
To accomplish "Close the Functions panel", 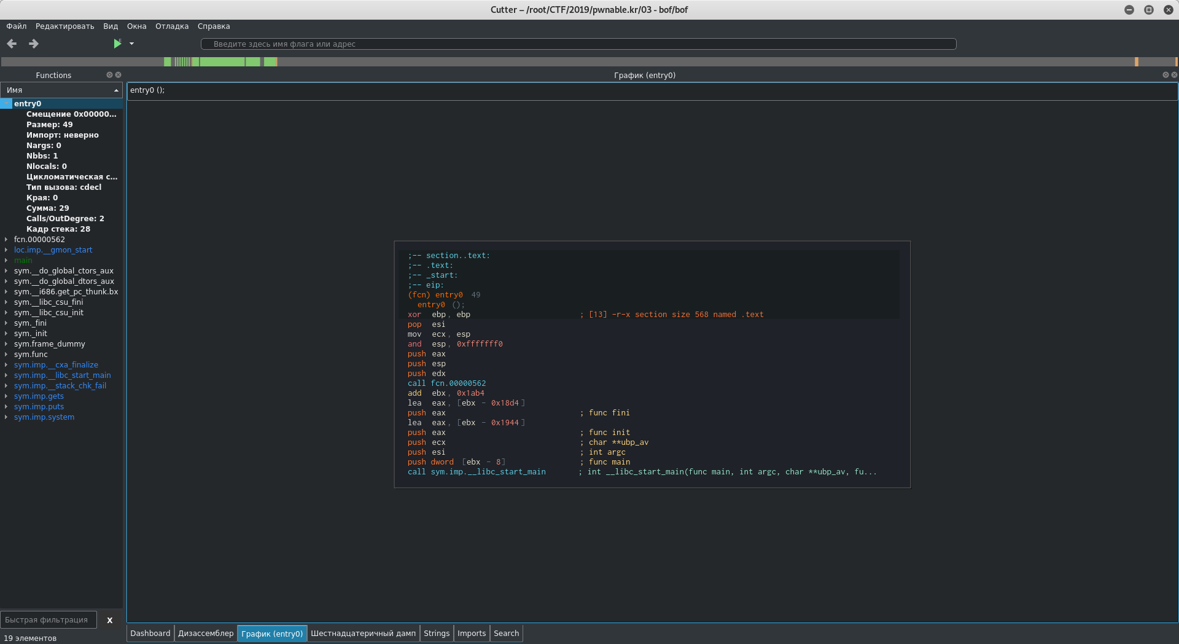I will (119, 75).
